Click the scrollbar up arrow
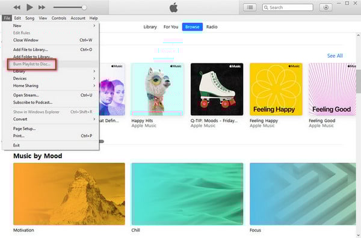361x238 pixels. coord(359,35)
